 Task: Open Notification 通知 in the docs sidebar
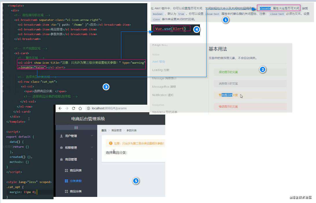(x=163, y=95)
